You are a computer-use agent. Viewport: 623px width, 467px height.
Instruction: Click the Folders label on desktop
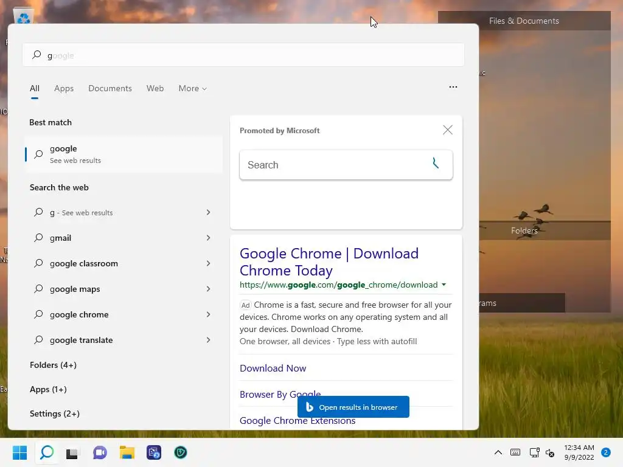pyautogui.click(x=524, y=230)
